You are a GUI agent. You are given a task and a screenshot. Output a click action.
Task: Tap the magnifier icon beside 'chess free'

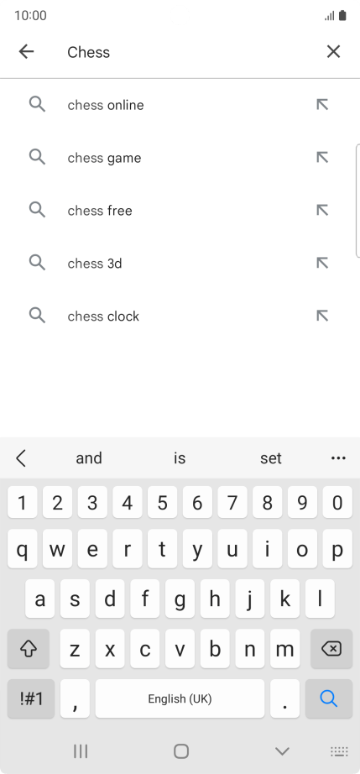point(37,210)
